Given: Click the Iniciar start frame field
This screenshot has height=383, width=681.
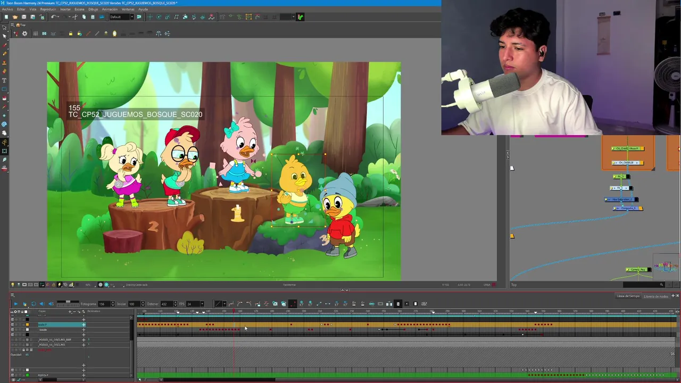Looking at the screenshot, I should pyautogui.click(x=133, y=304).
